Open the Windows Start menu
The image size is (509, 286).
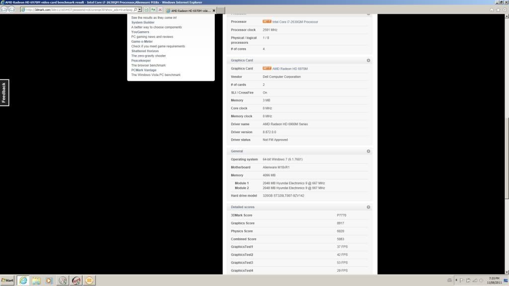pos(7,280)
